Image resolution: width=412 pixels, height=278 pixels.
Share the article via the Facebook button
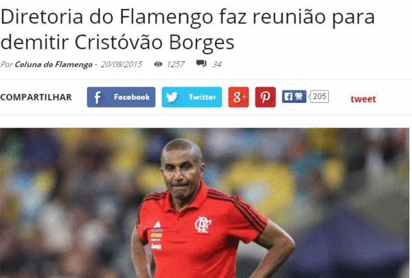[121, 97]
